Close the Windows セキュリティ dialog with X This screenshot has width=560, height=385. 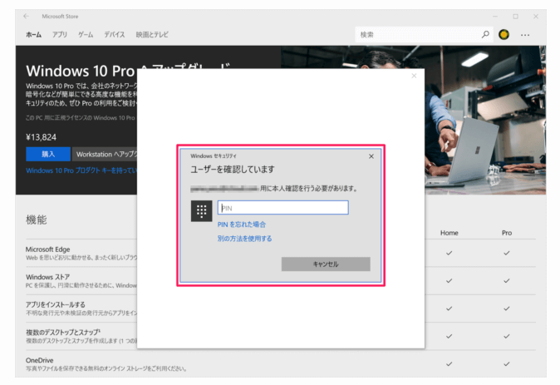coord(371,156)
